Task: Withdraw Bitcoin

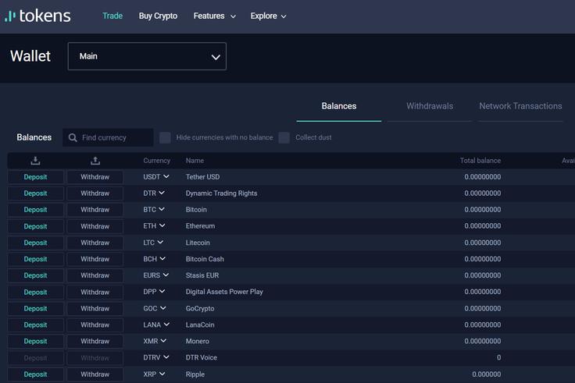Action: click(x=95, y=210)
